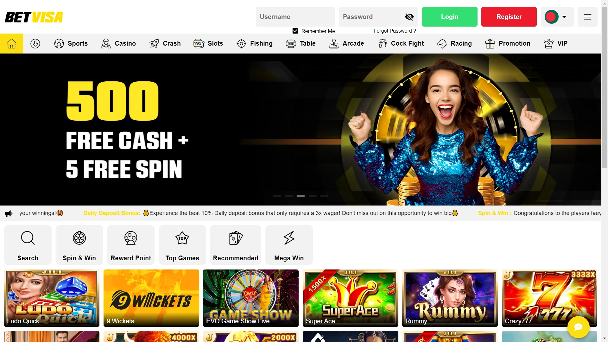Click the Promotion gift box icon

click(490, 43)
